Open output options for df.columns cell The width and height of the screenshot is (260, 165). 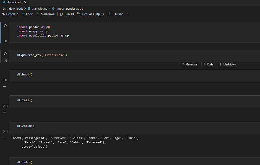point(4,138)
